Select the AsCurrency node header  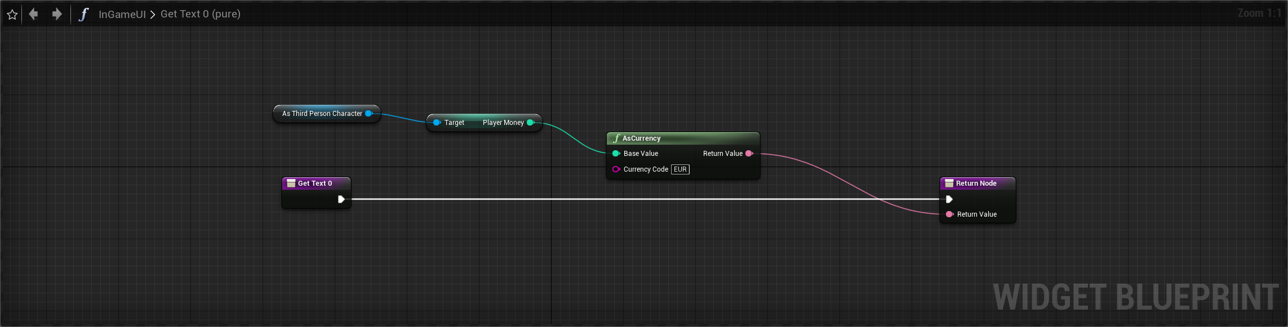[682, 138]
